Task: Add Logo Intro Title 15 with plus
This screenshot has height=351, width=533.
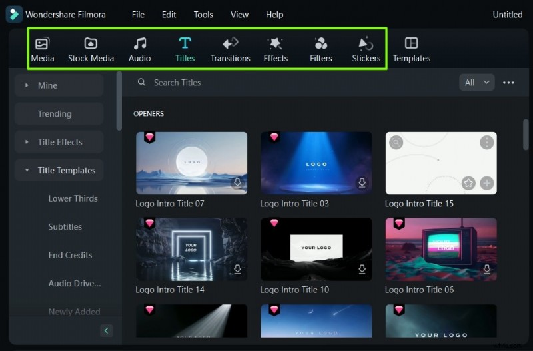Action: tap(487, 183)
